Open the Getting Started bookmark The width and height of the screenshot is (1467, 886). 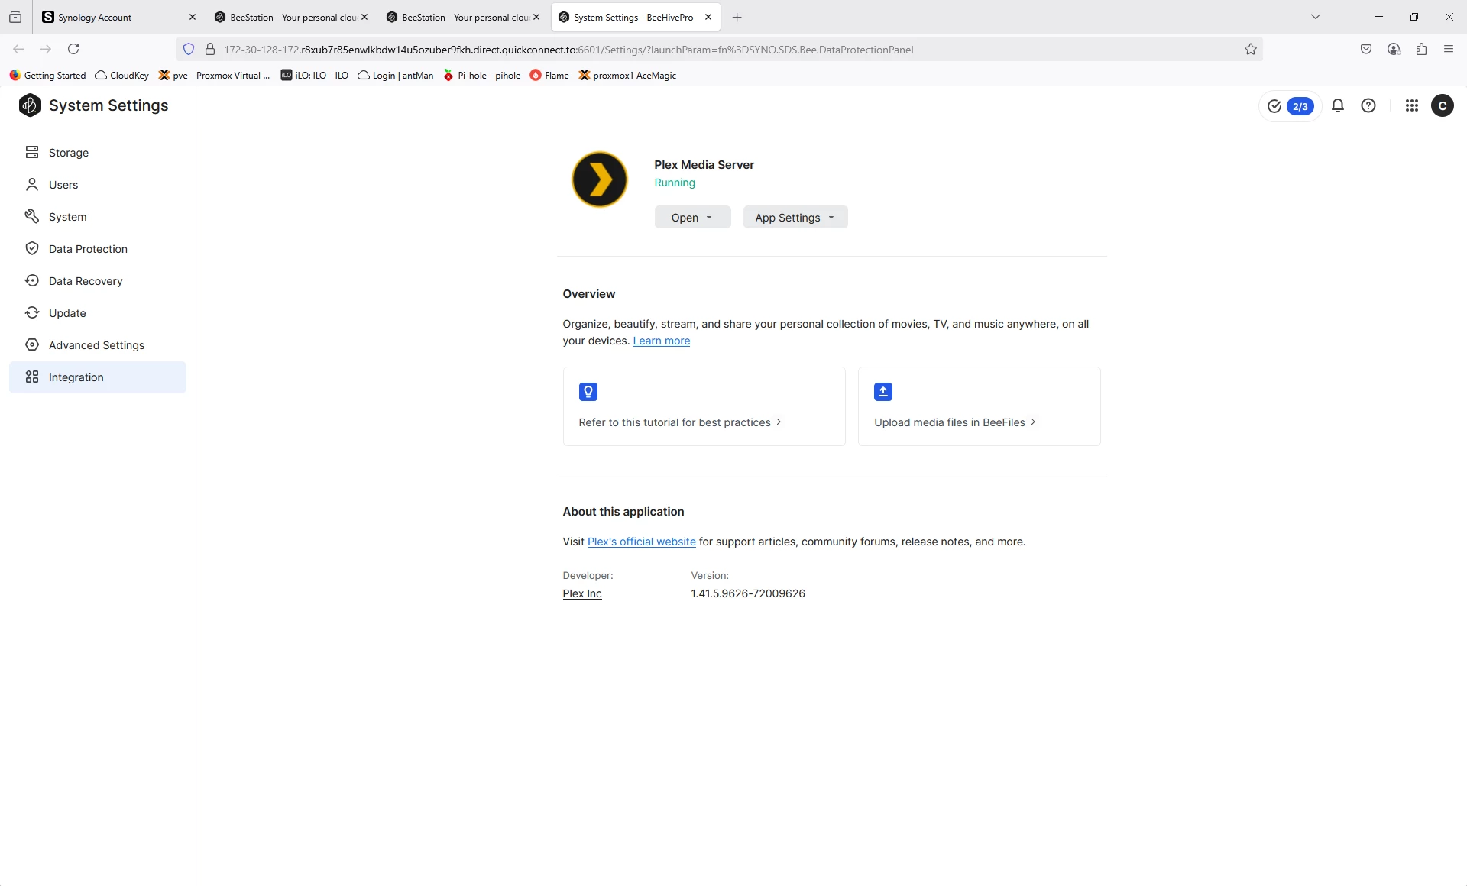click(47, 76)
